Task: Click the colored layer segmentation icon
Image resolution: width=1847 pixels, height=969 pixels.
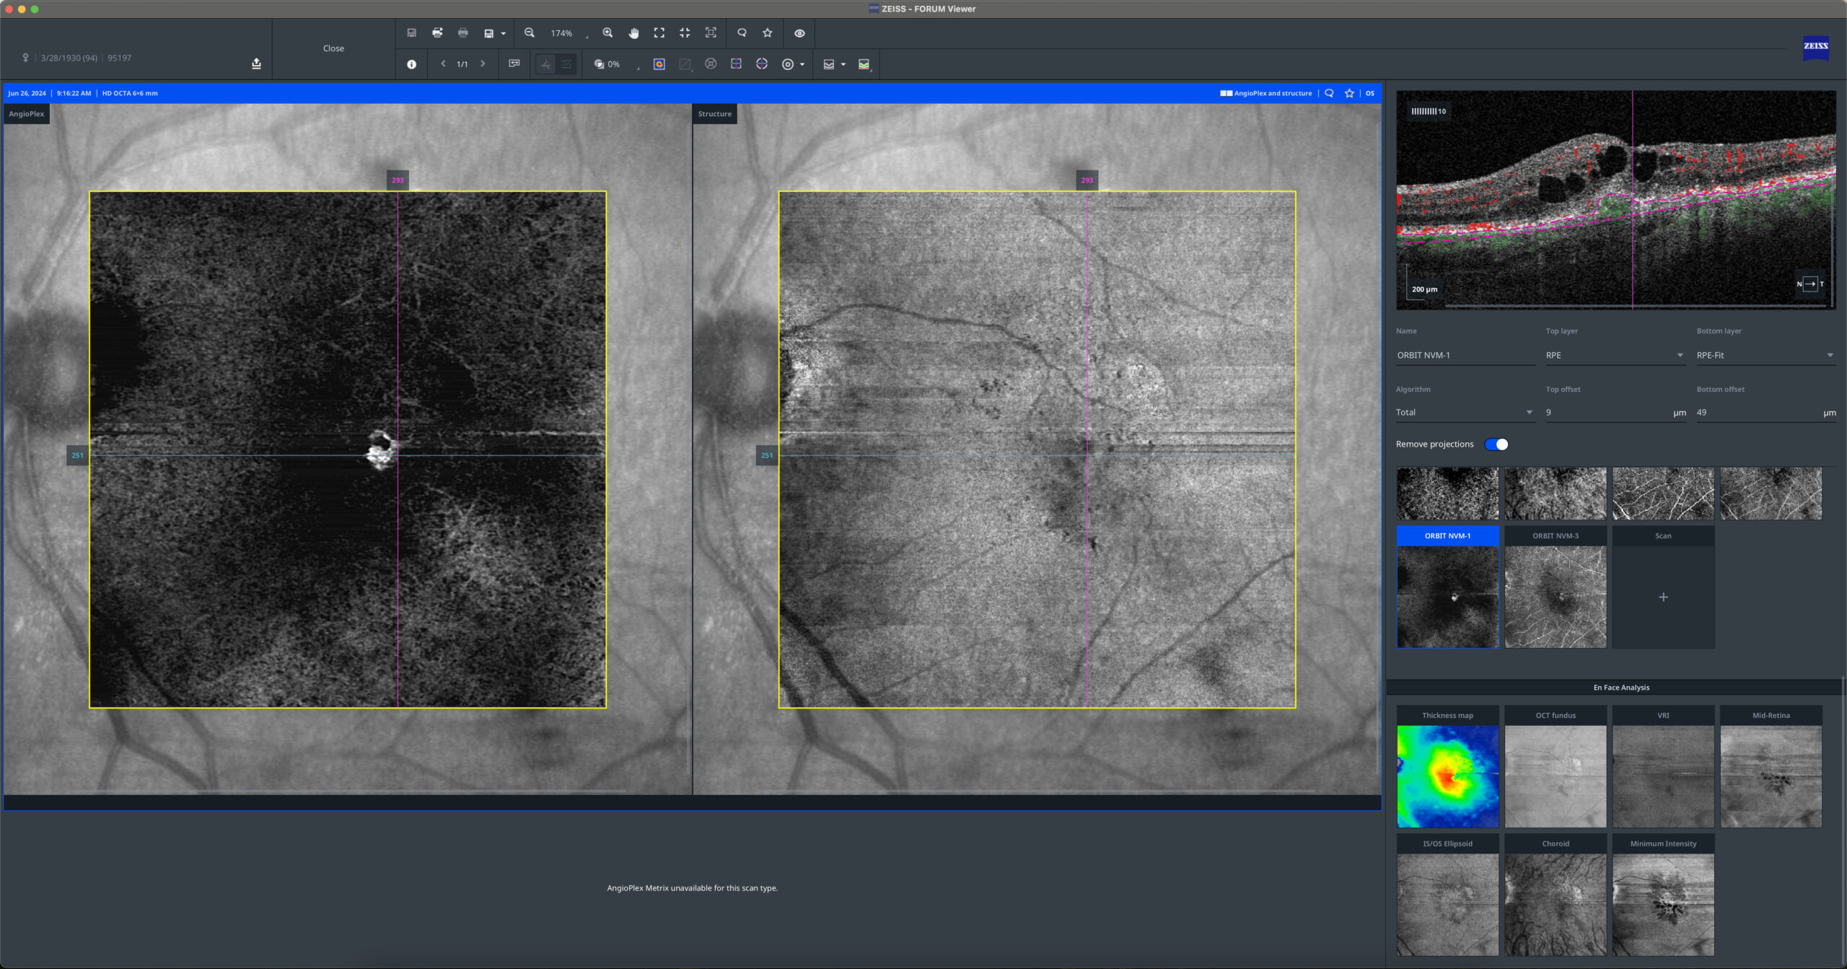Action: tap(864, 64)
